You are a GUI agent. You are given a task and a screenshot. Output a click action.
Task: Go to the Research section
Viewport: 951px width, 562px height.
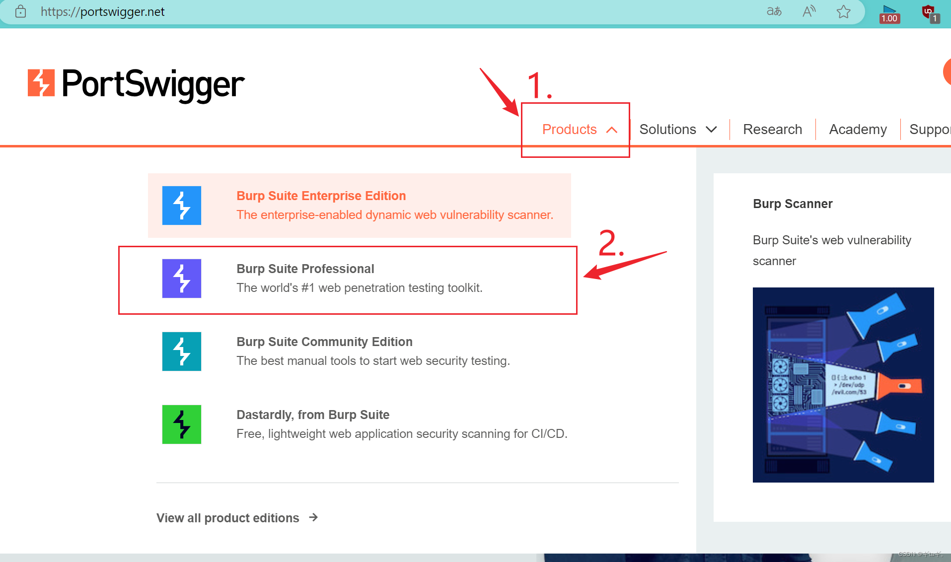[772, 130]
